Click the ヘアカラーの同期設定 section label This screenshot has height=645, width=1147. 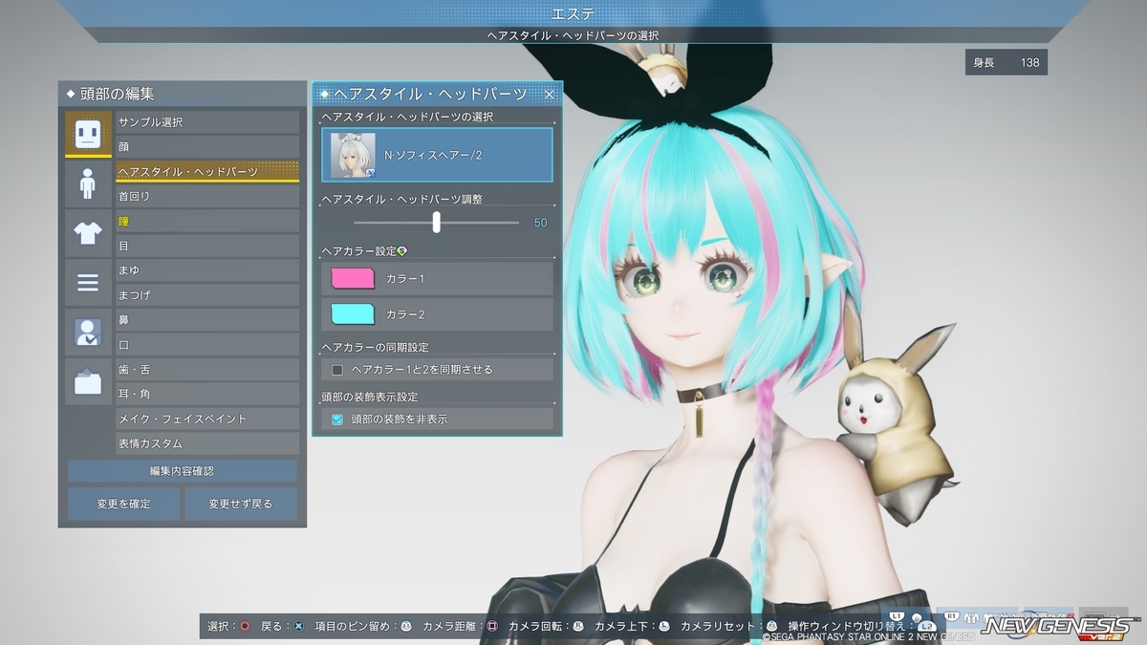click(376, 347)
